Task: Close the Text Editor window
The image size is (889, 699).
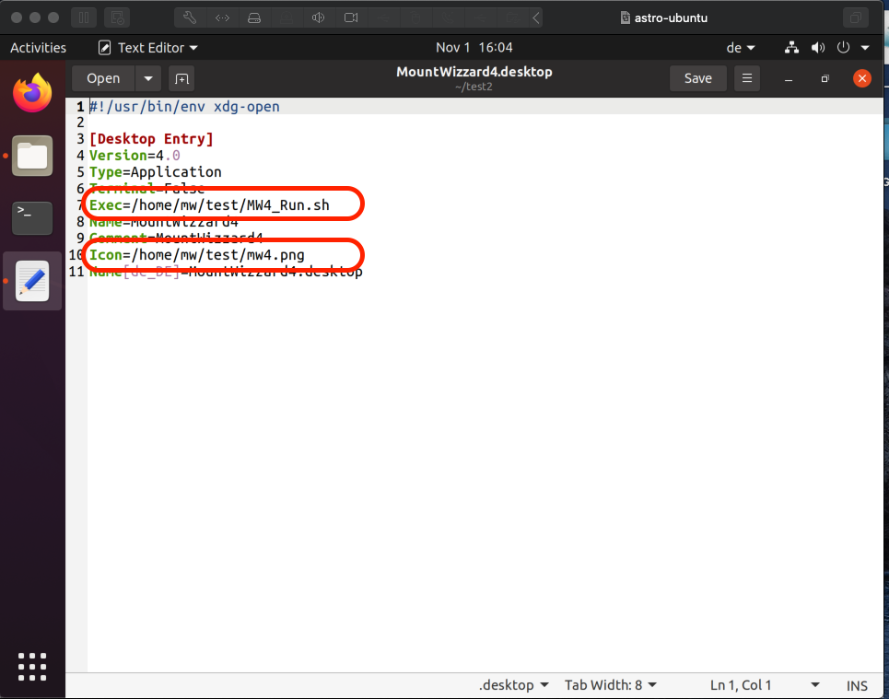Action: click(x=862, y=78)
